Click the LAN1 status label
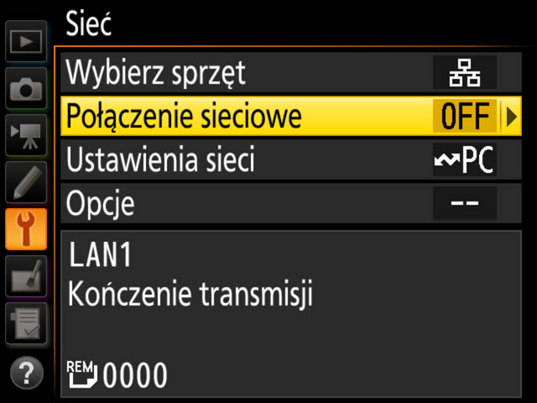Screen dimensions: 537x403 (x=100, y=254)
